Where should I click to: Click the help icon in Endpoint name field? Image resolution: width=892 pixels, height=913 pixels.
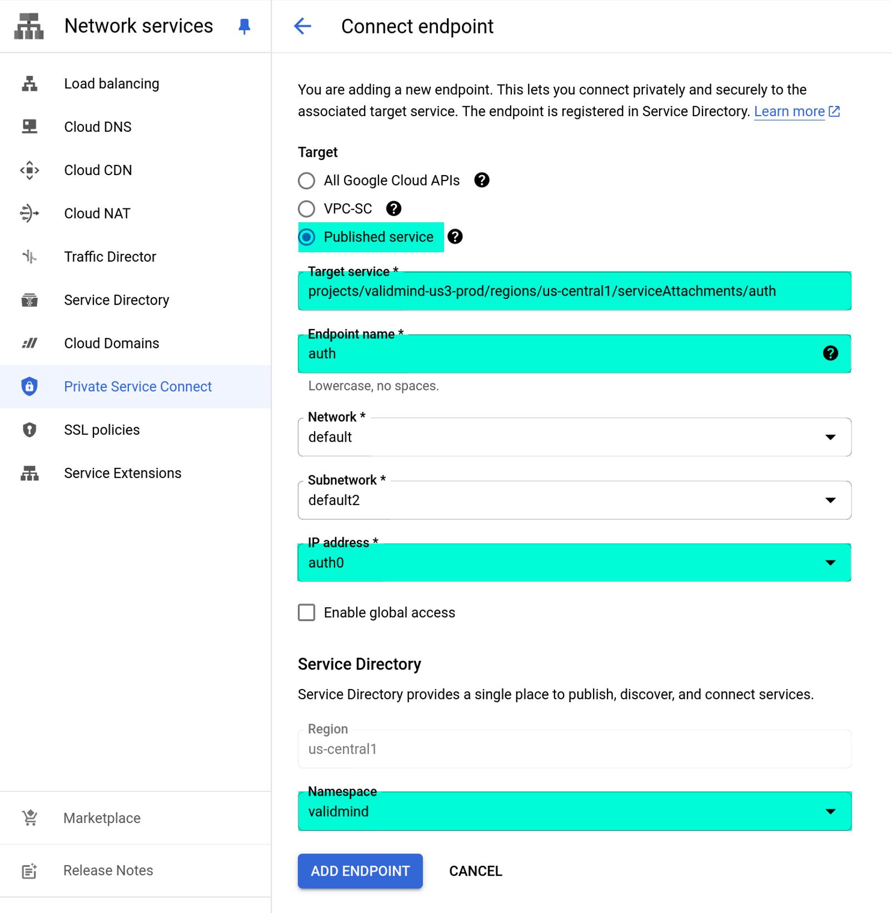830,353
